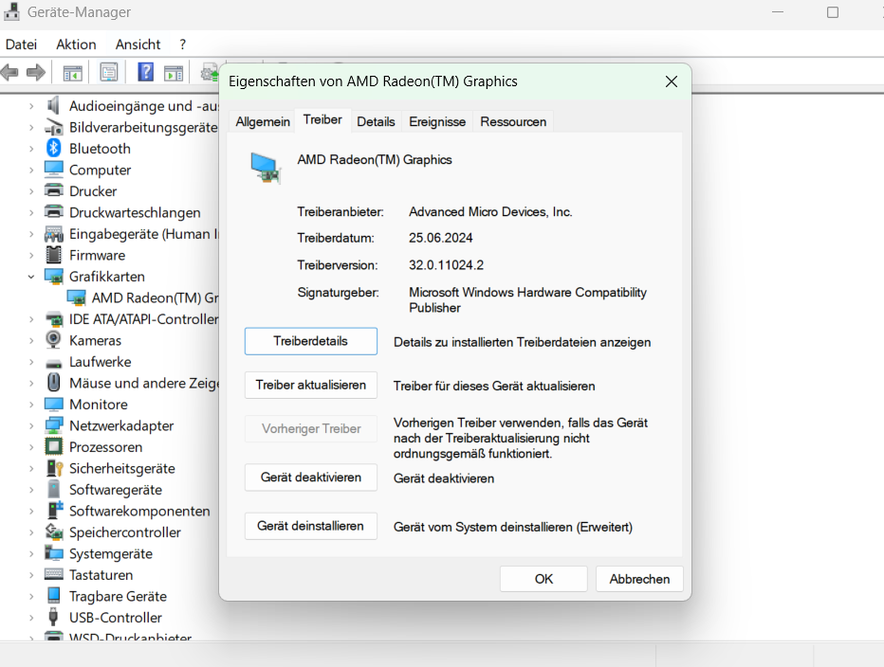Click the Tragbare Geräte icon
The height and width of the screenshot is (667, 884).
pyautogui.click(x=53, y=595)
